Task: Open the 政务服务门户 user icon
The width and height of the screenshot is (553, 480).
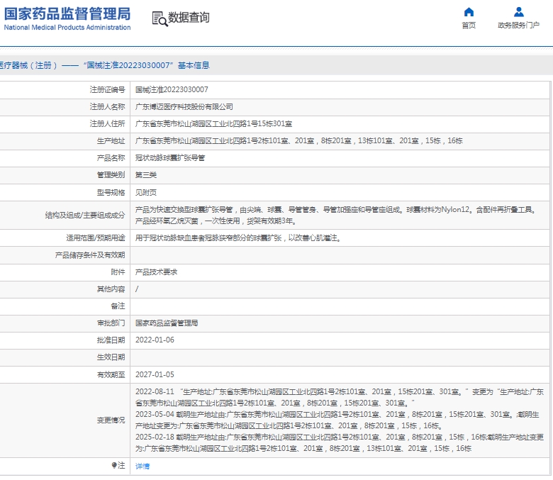Action: [518, 12]
